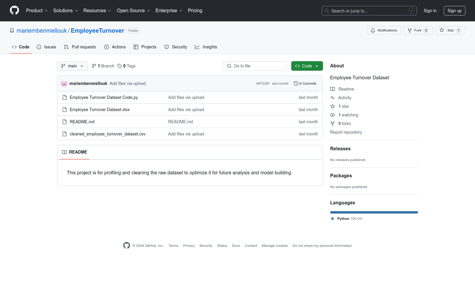Click the mariembenmellouk avatar in commit row

tap(64, 83)
